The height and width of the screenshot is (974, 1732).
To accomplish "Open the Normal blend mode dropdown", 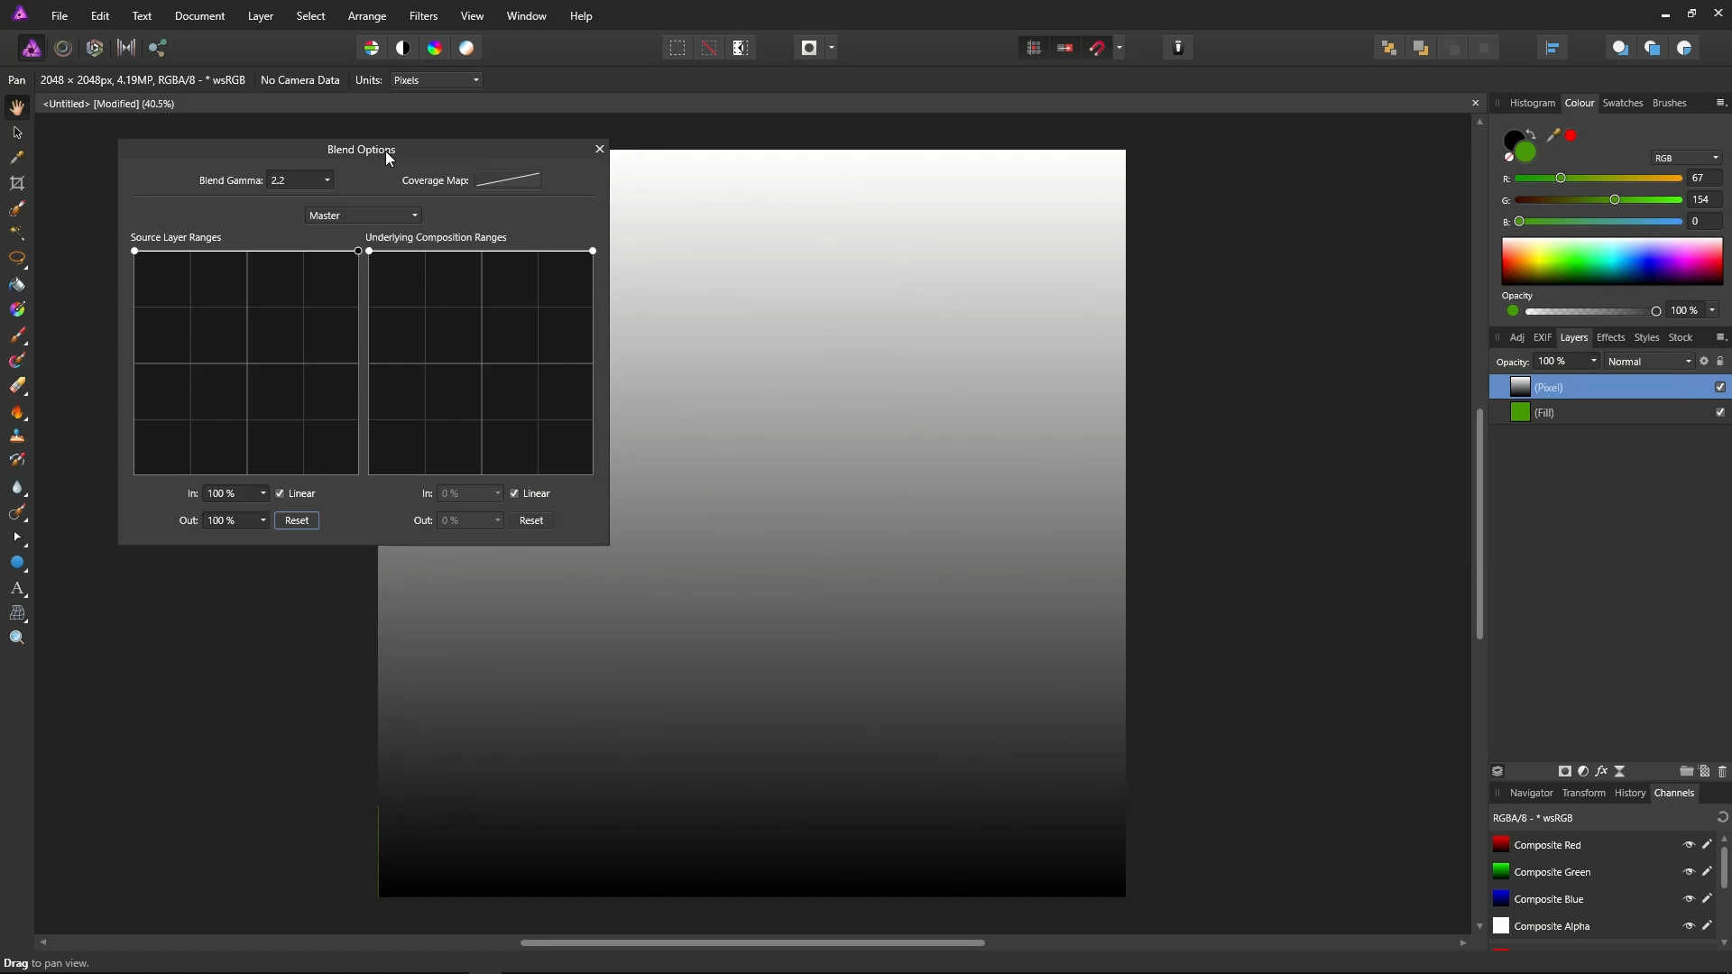I will pos(1650,362).
